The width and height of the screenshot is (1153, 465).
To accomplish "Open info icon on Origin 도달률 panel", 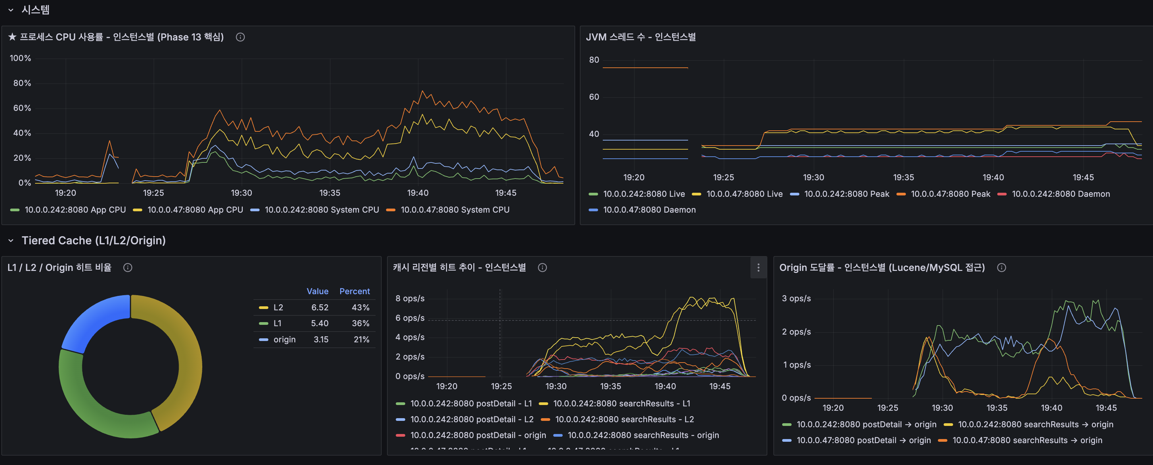I will click(x=1001, y=267).
